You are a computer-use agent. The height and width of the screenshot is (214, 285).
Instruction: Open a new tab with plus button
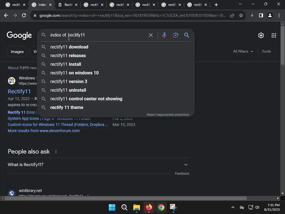pyautogui.click(x=216, y=5)
